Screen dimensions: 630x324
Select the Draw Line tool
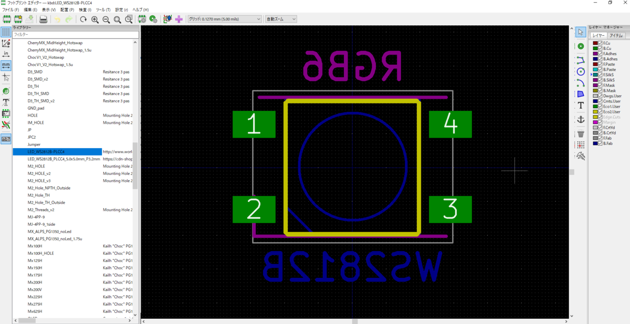tap(581, 60)
